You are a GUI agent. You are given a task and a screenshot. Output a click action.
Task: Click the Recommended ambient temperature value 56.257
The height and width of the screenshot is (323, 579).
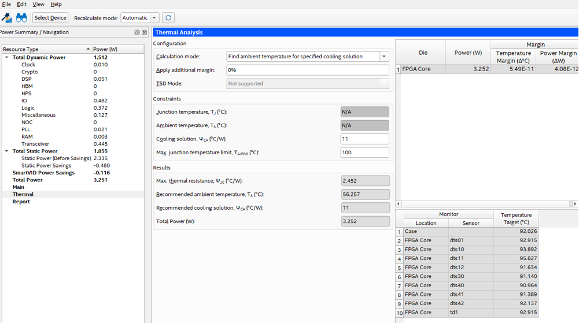365,194
